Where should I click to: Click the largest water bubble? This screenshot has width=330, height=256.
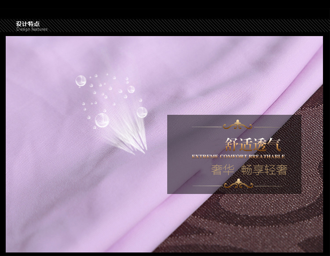click(x=102, y=120)
